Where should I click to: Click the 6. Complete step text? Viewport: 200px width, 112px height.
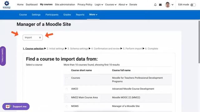tap(152, 49)
